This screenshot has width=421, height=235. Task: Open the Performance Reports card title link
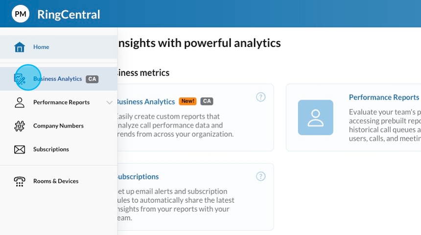tap(384, 97)
